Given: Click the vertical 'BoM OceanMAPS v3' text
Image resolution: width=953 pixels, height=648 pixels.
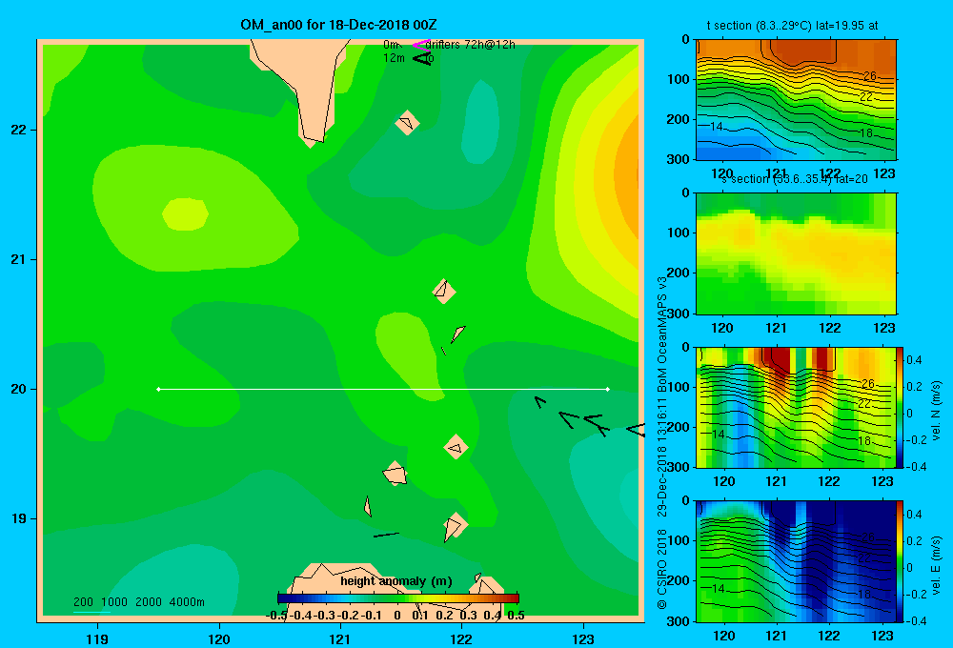Looking at the screenshot, I should [x=662, y=334].
